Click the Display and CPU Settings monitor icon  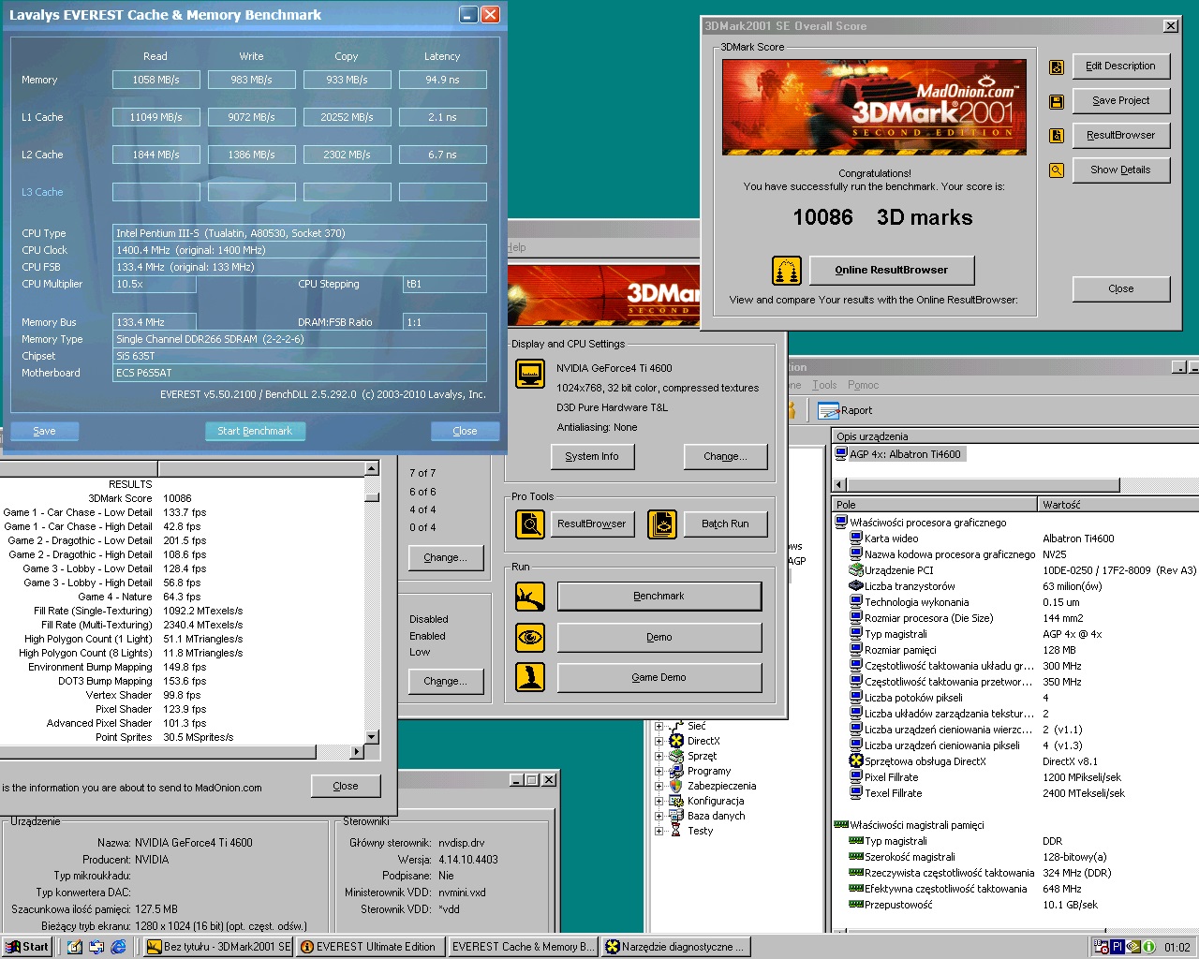(x=530, y=375)
